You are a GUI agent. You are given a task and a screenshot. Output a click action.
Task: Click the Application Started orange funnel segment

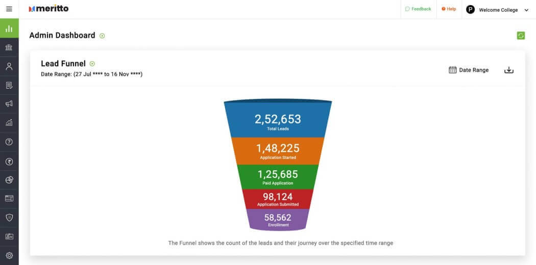[278, 151]
